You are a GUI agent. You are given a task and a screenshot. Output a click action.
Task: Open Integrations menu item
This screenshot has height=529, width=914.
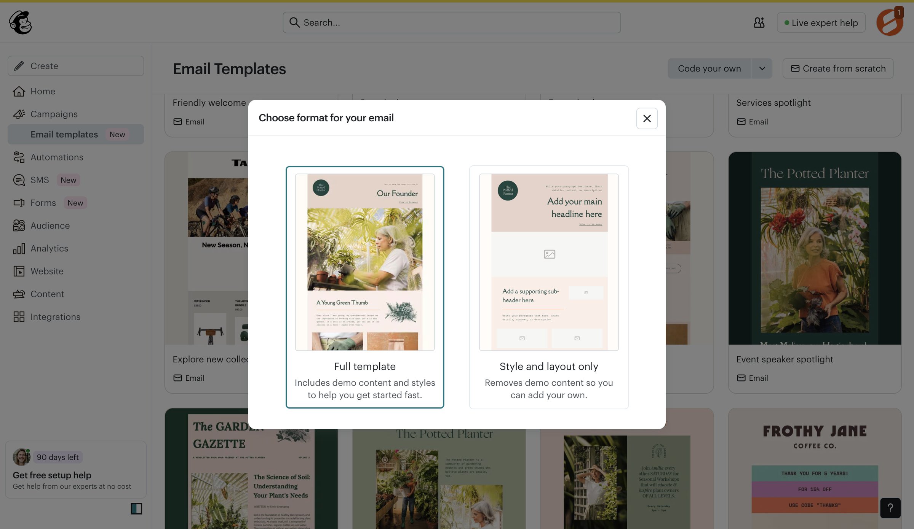[x=76, y=317]
